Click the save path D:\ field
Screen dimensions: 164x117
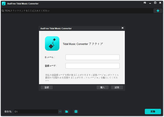[36, 111]
